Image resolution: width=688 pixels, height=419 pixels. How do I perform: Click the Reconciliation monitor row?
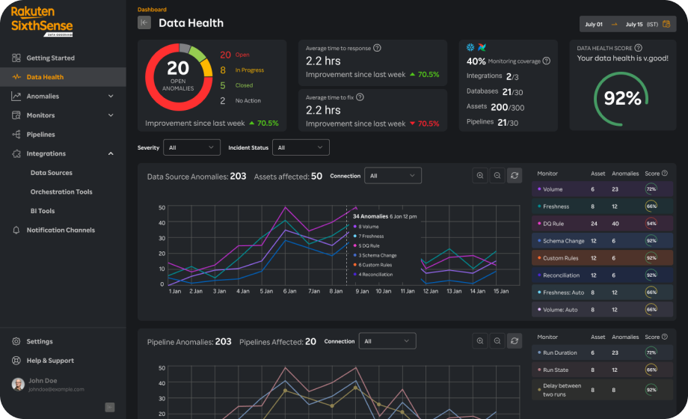tap(602, 275)
